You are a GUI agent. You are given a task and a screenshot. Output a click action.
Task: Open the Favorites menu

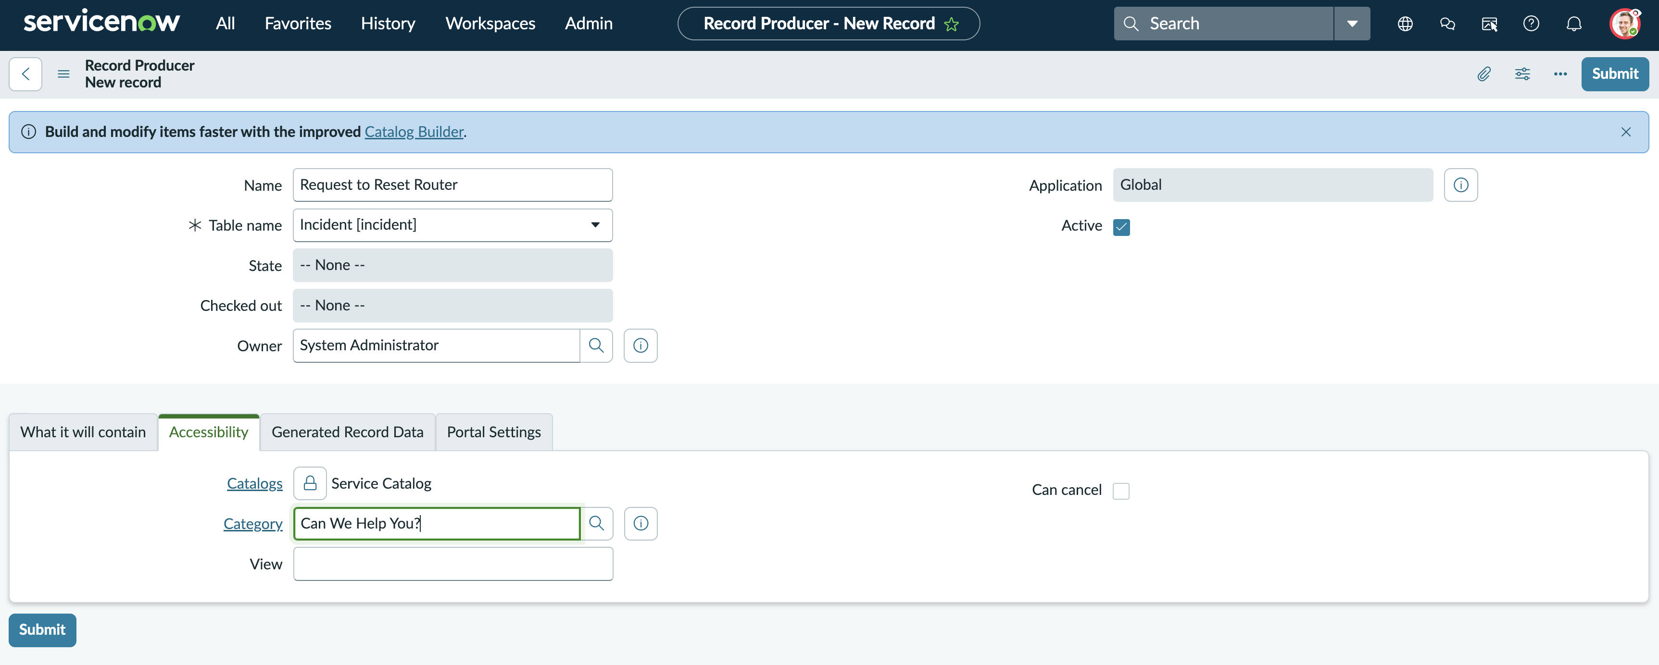tap(298, 24)
